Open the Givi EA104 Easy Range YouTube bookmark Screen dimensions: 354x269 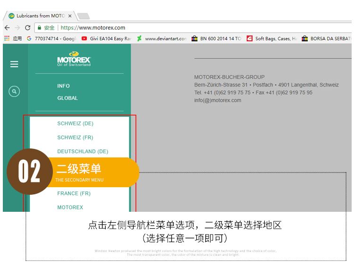pos(107,38)
